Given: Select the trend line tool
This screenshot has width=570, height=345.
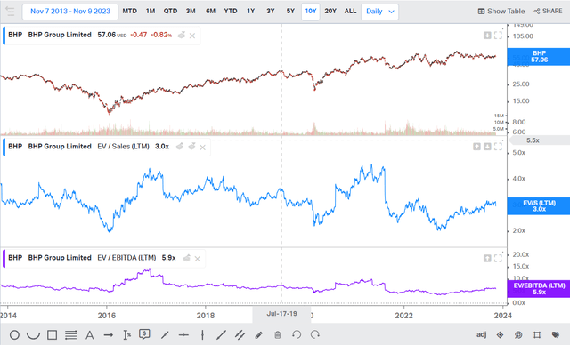Looking at the screenshot, I should click(221, 335).
